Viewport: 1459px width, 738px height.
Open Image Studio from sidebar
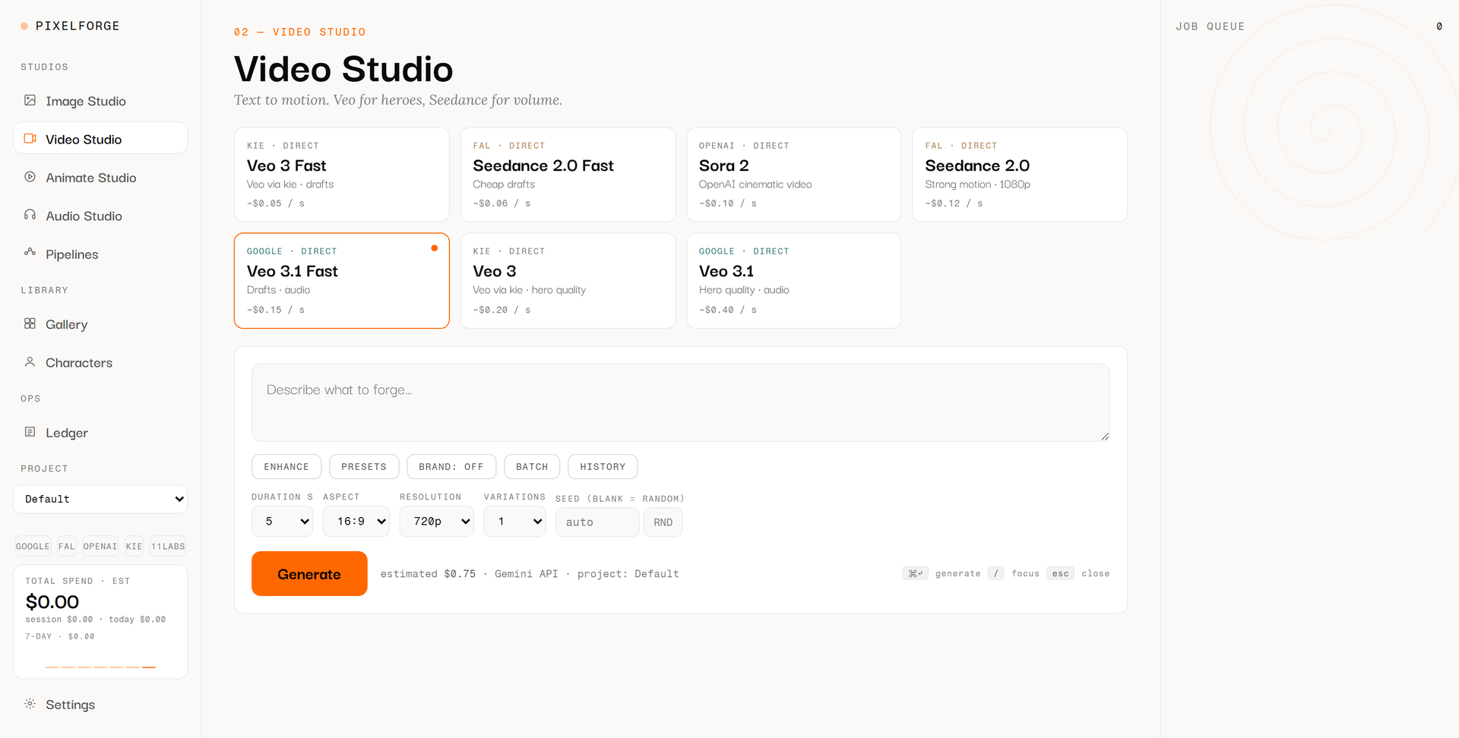coord(100,101)
